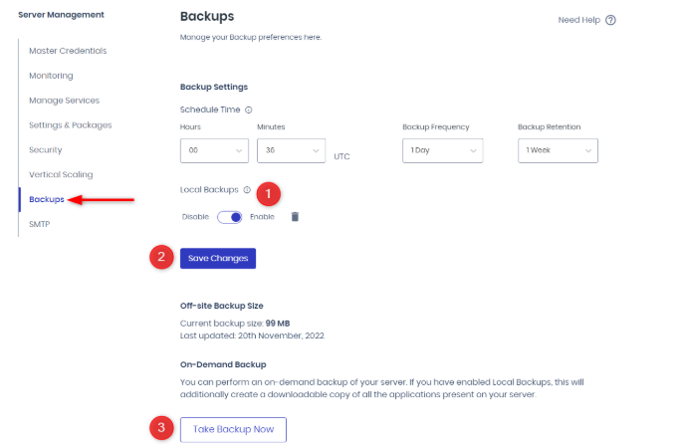
Task: Click the trash icon beside Local Backups toggle
Action: [295, 216]
